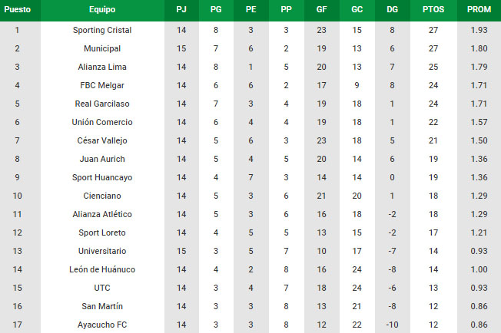Open León de Huánuco team entry
Image resolution: width=501 pixels, height=333 pixels.
click(102, 269)
